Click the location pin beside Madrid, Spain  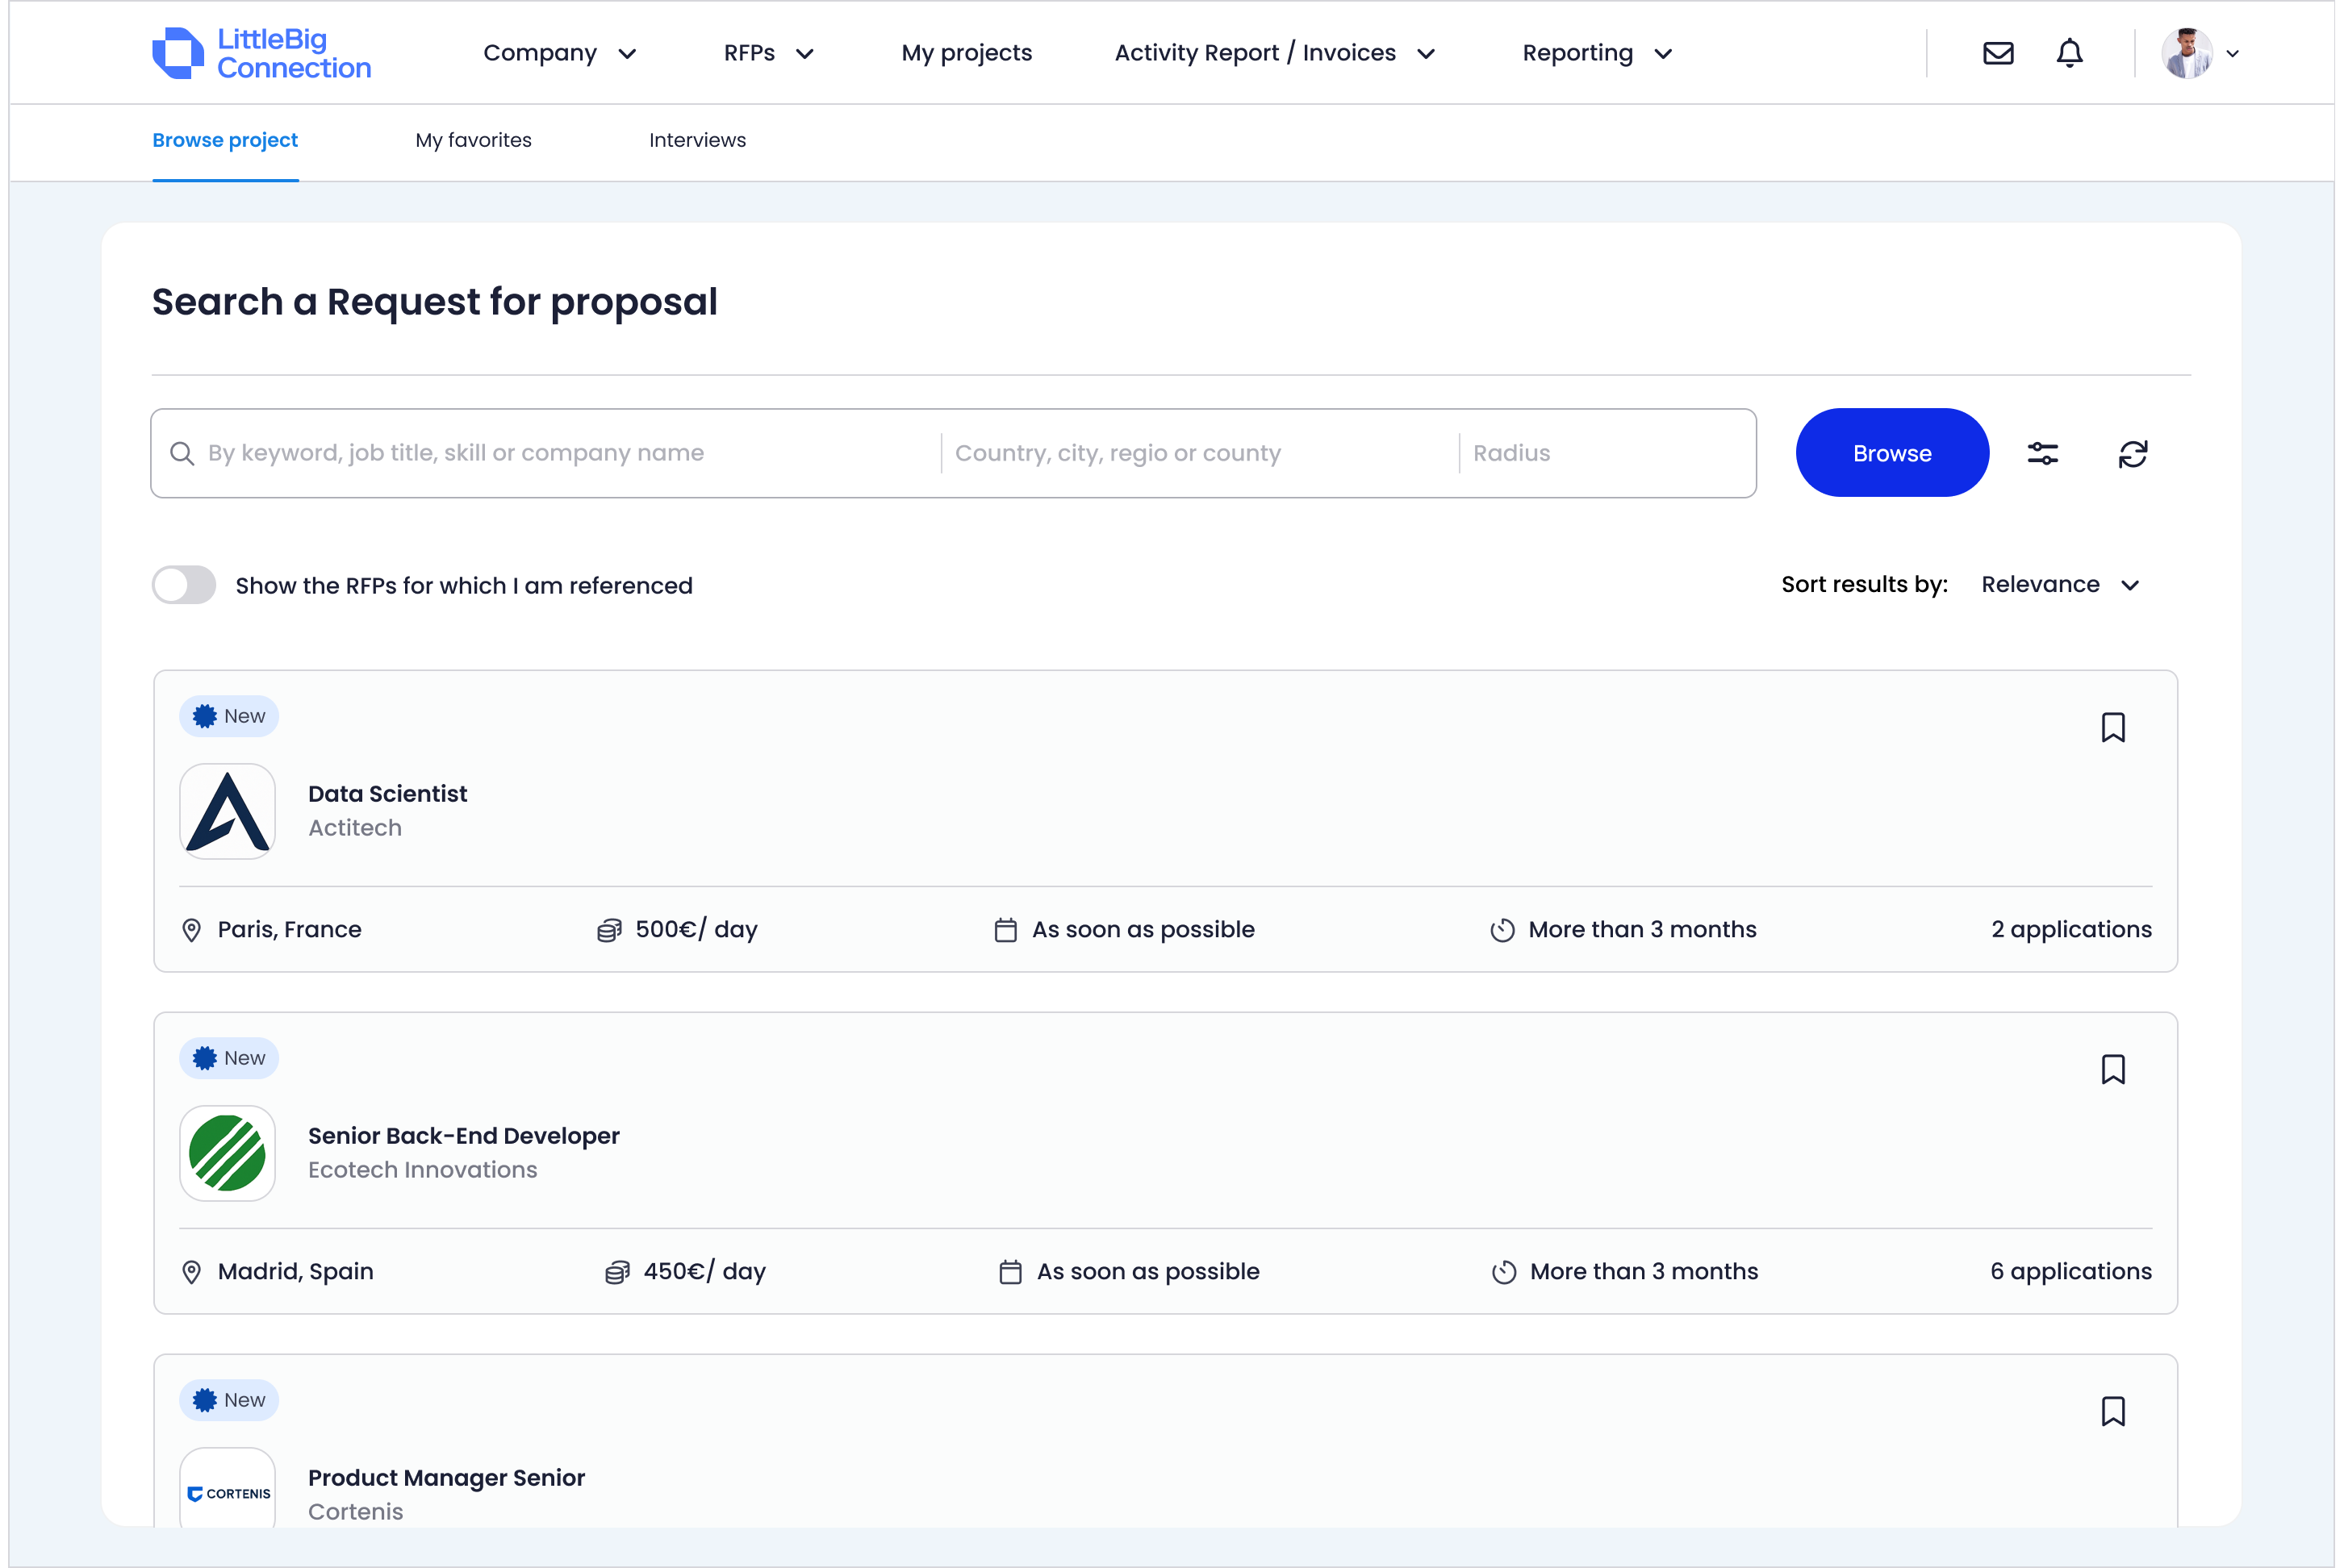pos(191,1272)
